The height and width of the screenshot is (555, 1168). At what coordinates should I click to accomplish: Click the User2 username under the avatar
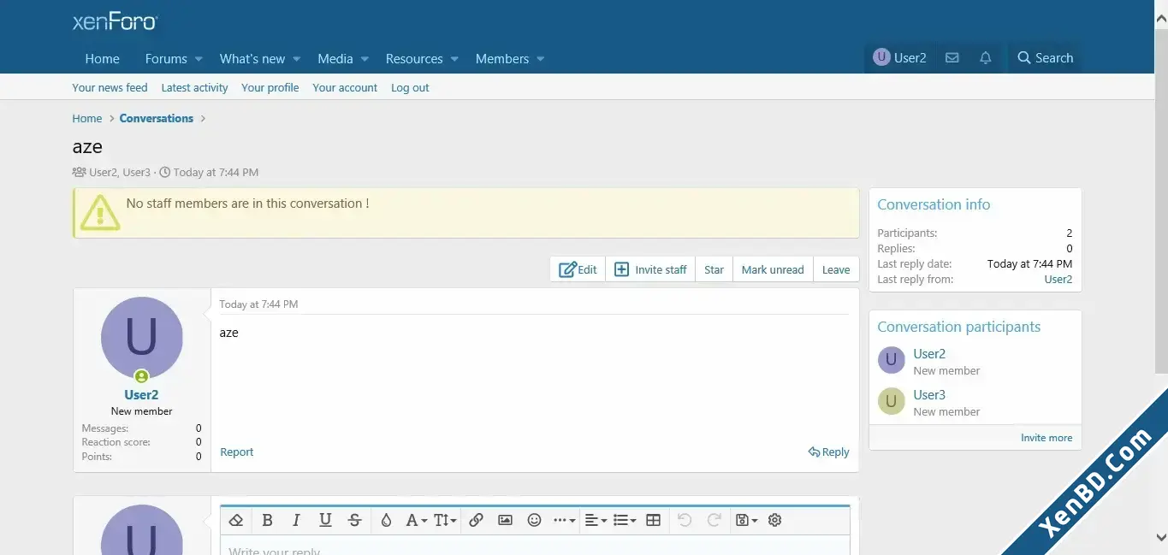[x=142, y=395]
